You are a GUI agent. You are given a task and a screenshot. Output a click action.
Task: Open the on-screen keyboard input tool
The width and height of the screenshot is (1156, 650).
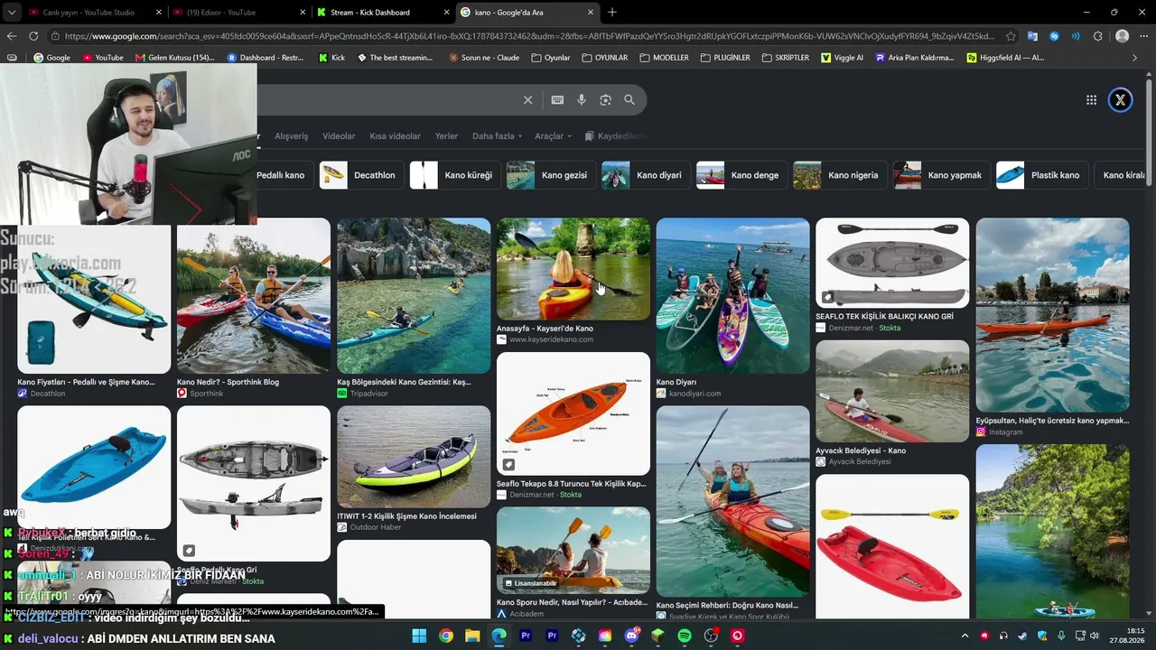pos(557,100)
